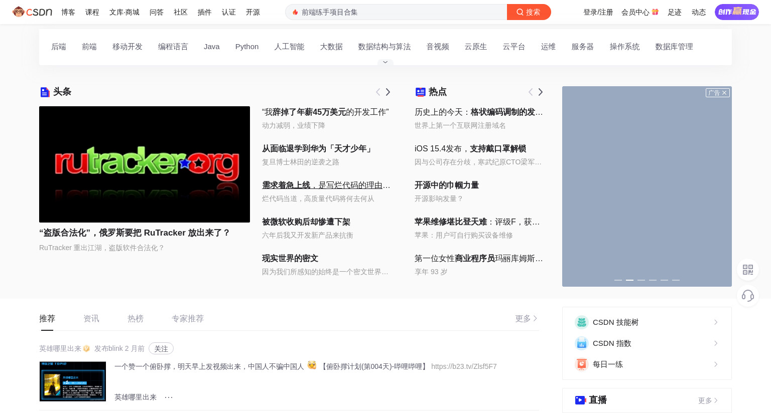
Task: Open CSDN 指数 entry
Action: [x=647, y=343]
